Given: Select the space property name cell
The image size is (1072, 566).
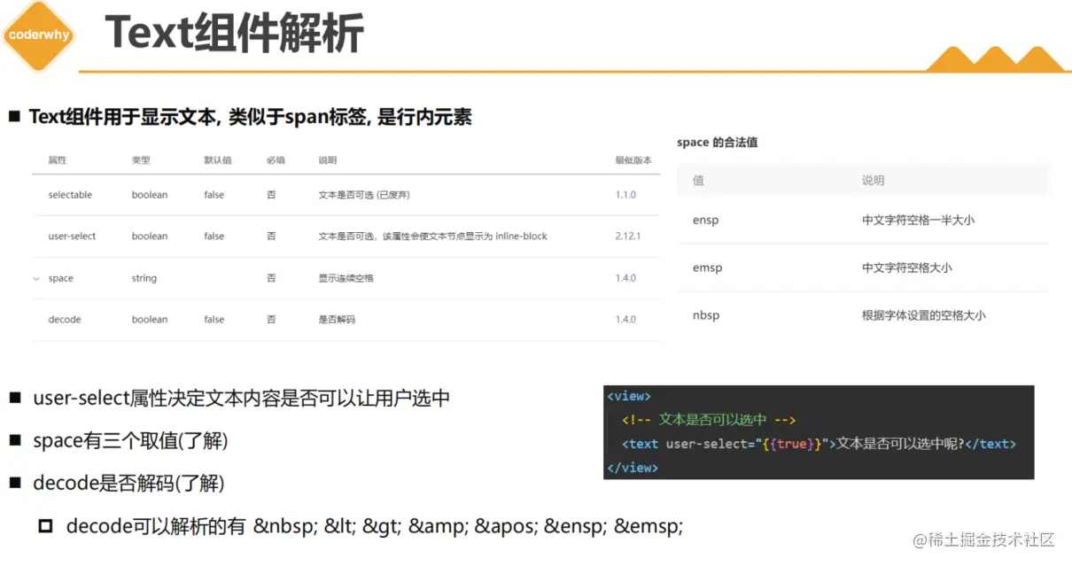Looking at the screenshot, I should tap(60, 278).
